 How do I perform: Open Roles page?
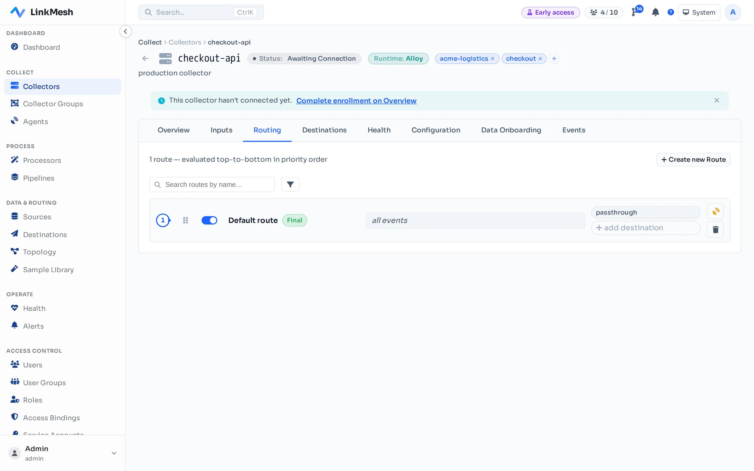pos(62,400)
